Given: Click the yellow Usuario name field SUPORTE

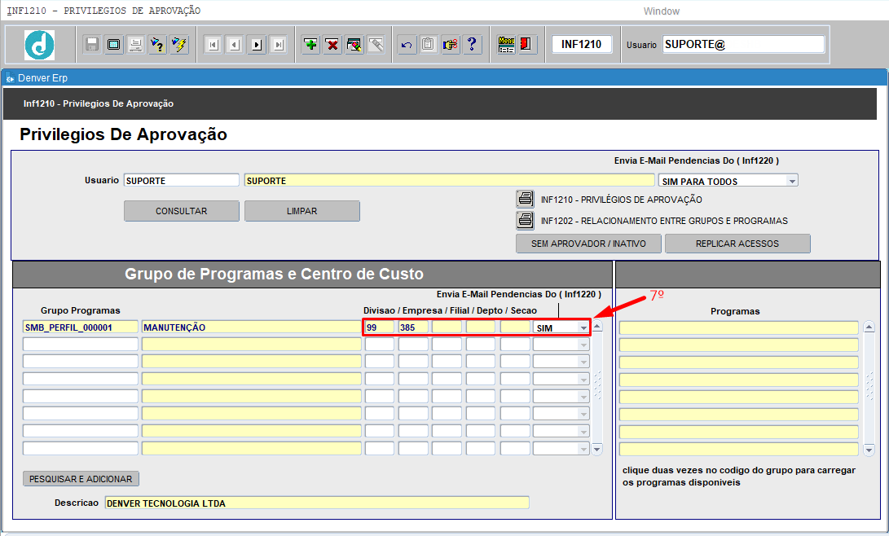Looking at the screenshot, I should (450, 180).
